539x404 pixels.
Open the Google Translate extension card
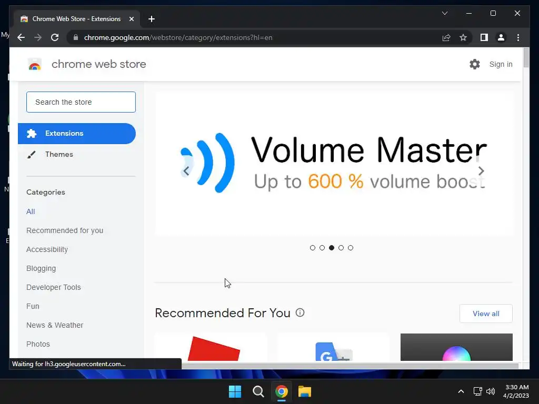333,347
